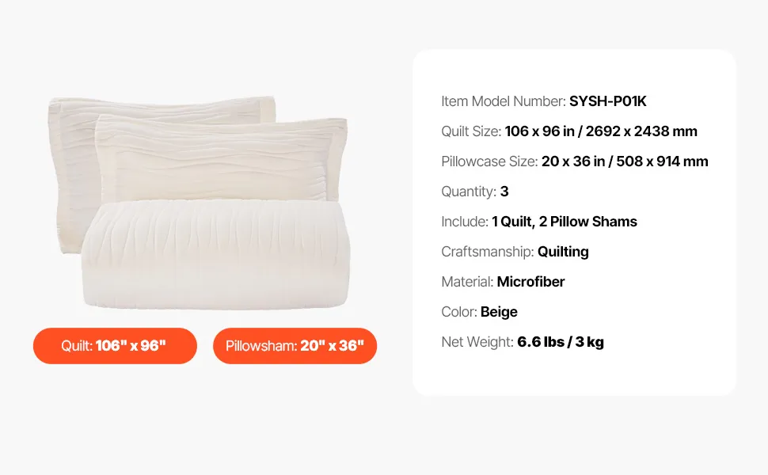Image resolution: width=768 pixels, height=475 pixels.
Task: Click the Quilt Size label
Action: pos(471,131)
